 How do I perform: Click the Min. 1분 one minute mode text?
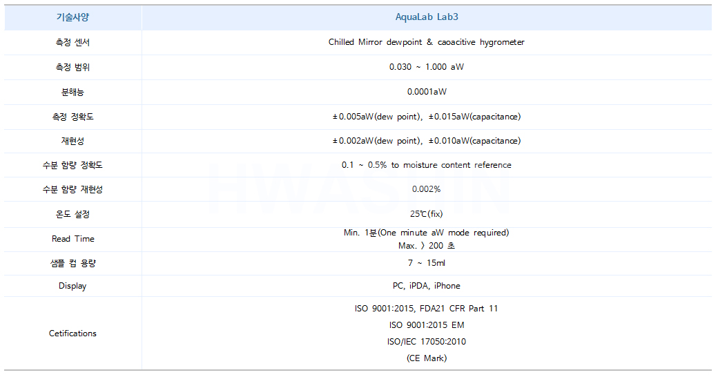[x=427, y=233]
